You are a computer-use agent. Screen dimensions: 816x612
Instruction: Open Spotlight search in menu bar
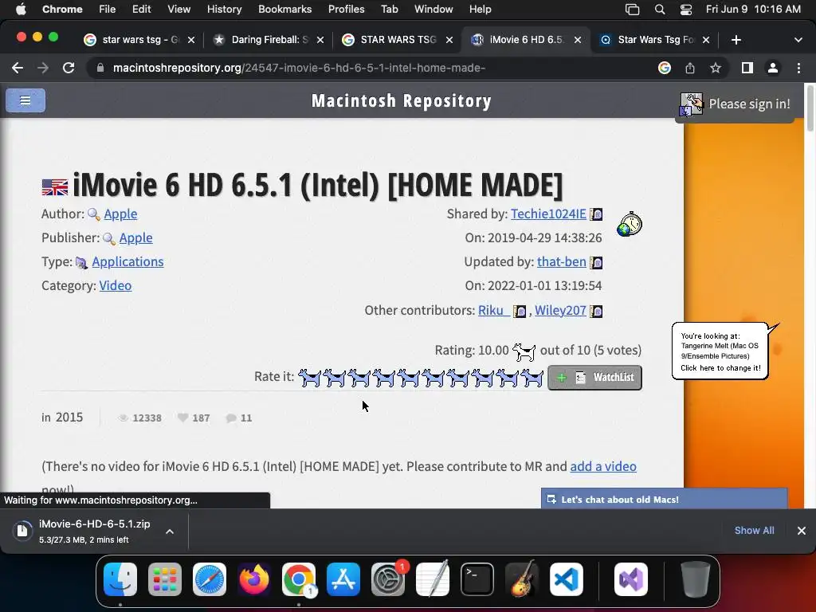(x=660, y=10)
